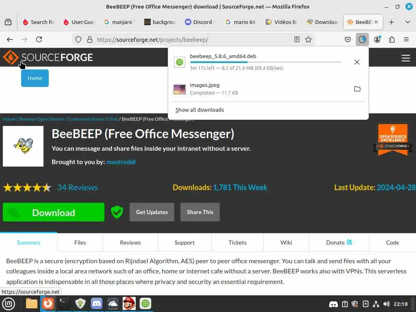
Task: Switch to the Search Re tab
Action: point(39,22)
